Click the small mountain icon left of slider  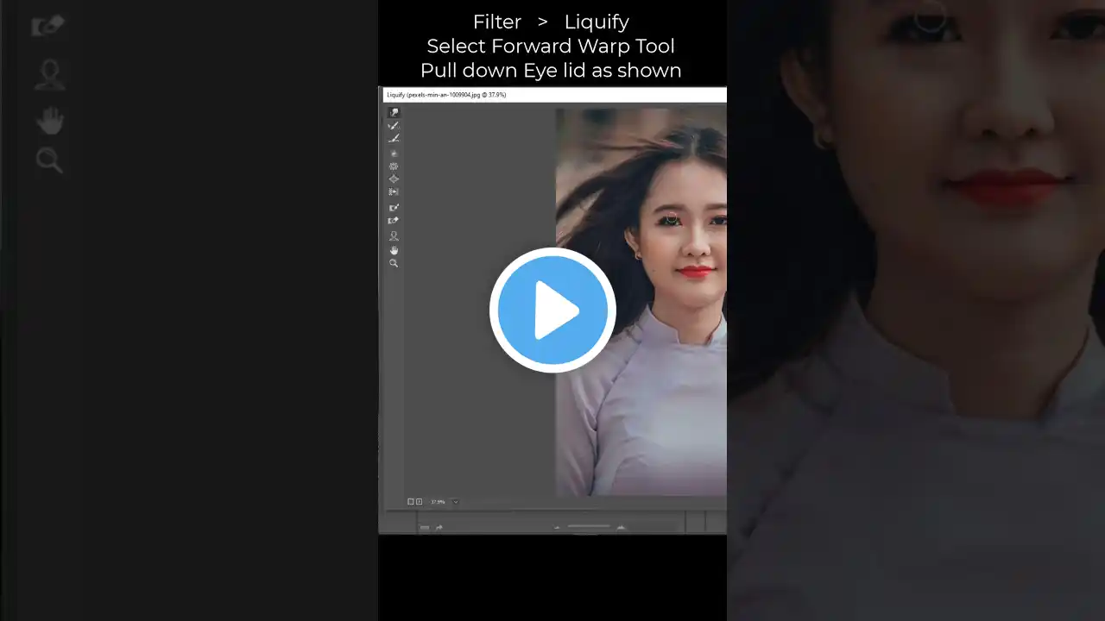click(x=557, y=527)
